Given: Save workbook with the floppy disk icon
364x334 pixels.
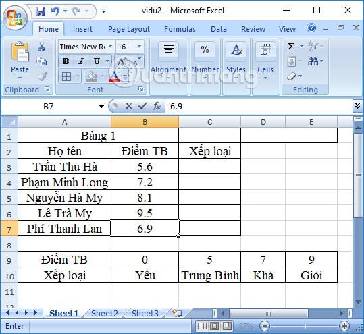Looking at the screenshot, I should pos(41,11).
